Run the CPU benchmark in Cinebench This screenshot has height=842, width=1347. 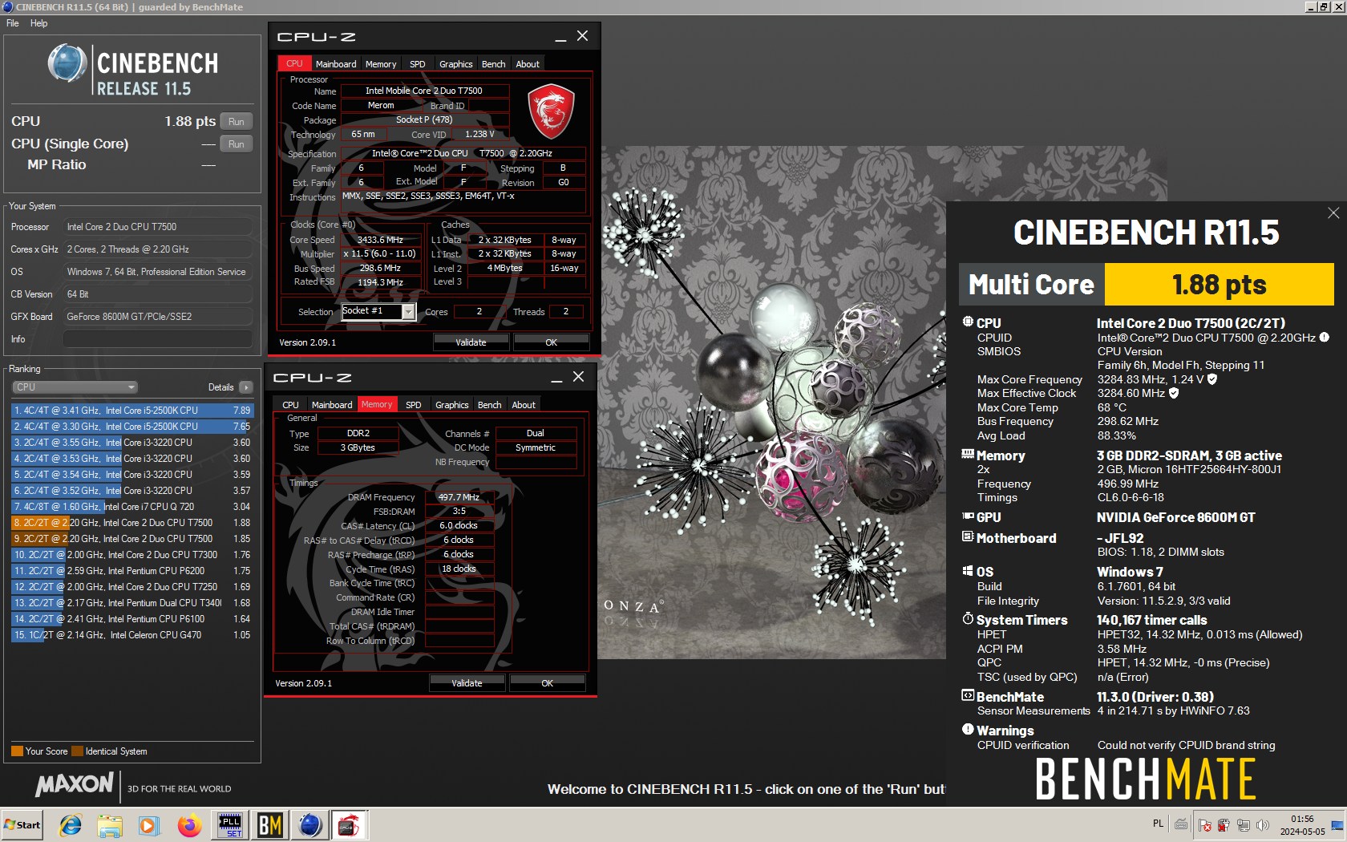[236, 122]
